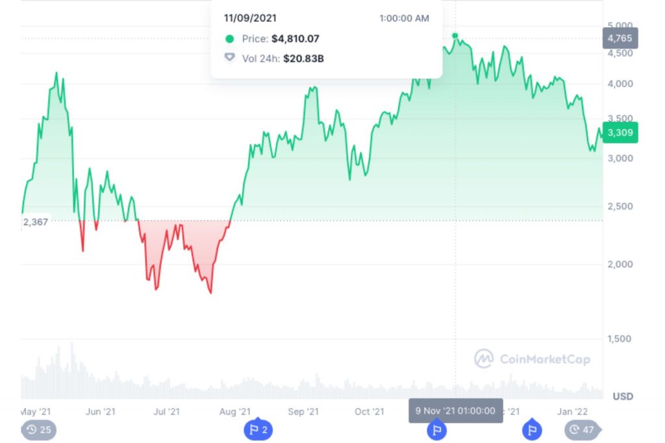
Task: Click the Jan '22 axis label
Action: [x=573, y=411]
